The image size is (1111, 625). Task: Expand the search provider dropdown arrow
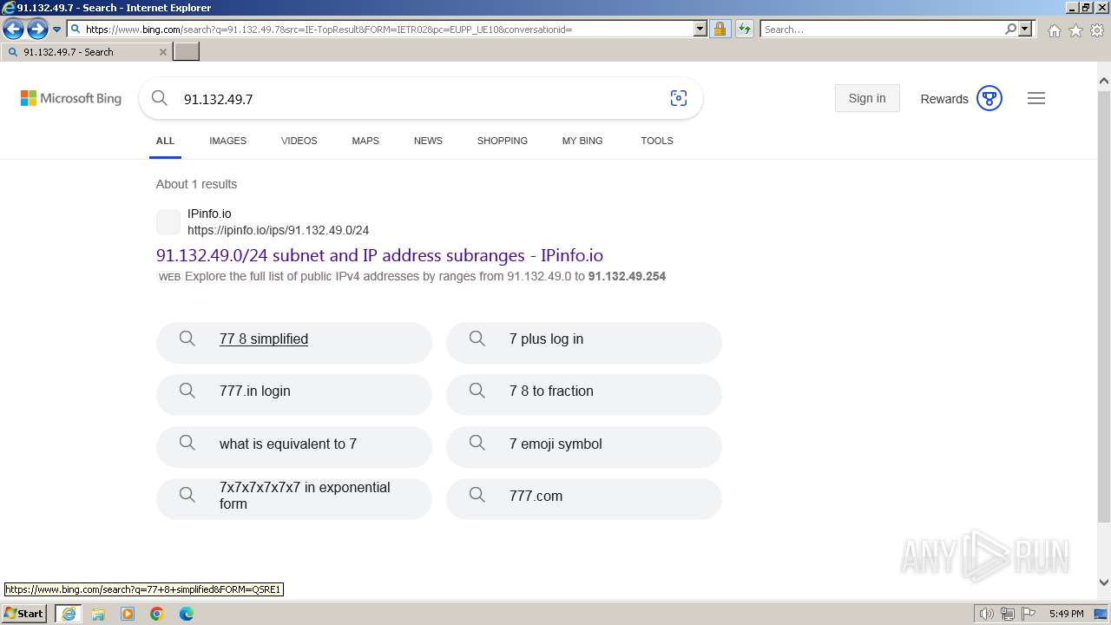[x=1025, y=30]
